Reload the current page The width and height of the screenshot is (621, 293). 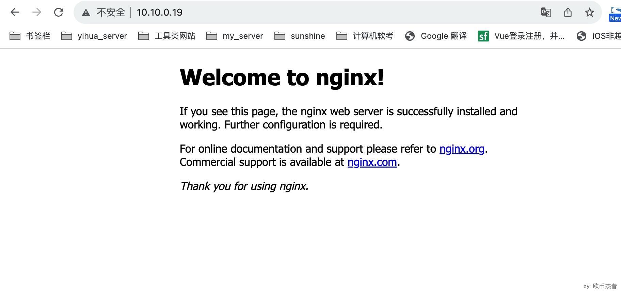59,13
